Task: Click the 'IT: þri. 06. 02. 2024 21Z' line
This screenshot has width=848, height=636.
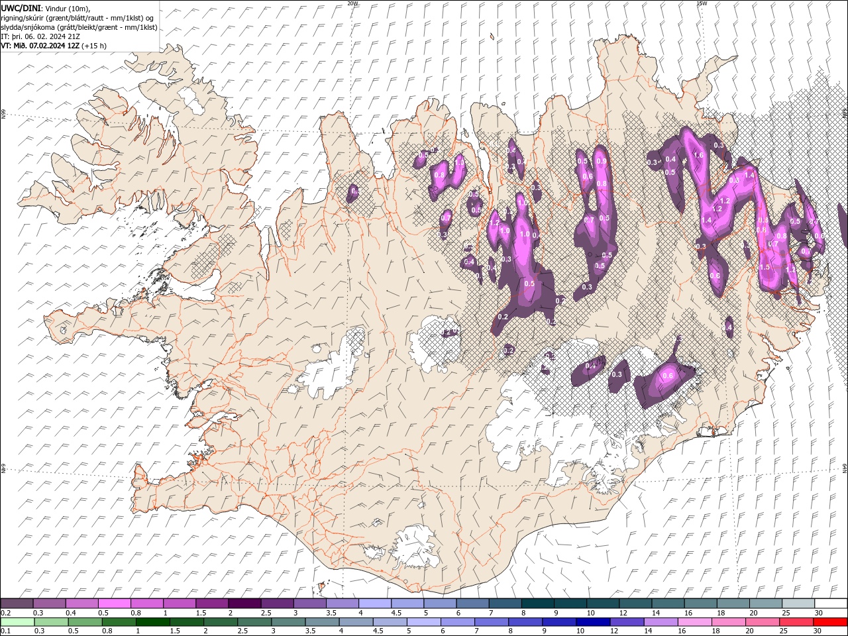Action: point(41,36)
